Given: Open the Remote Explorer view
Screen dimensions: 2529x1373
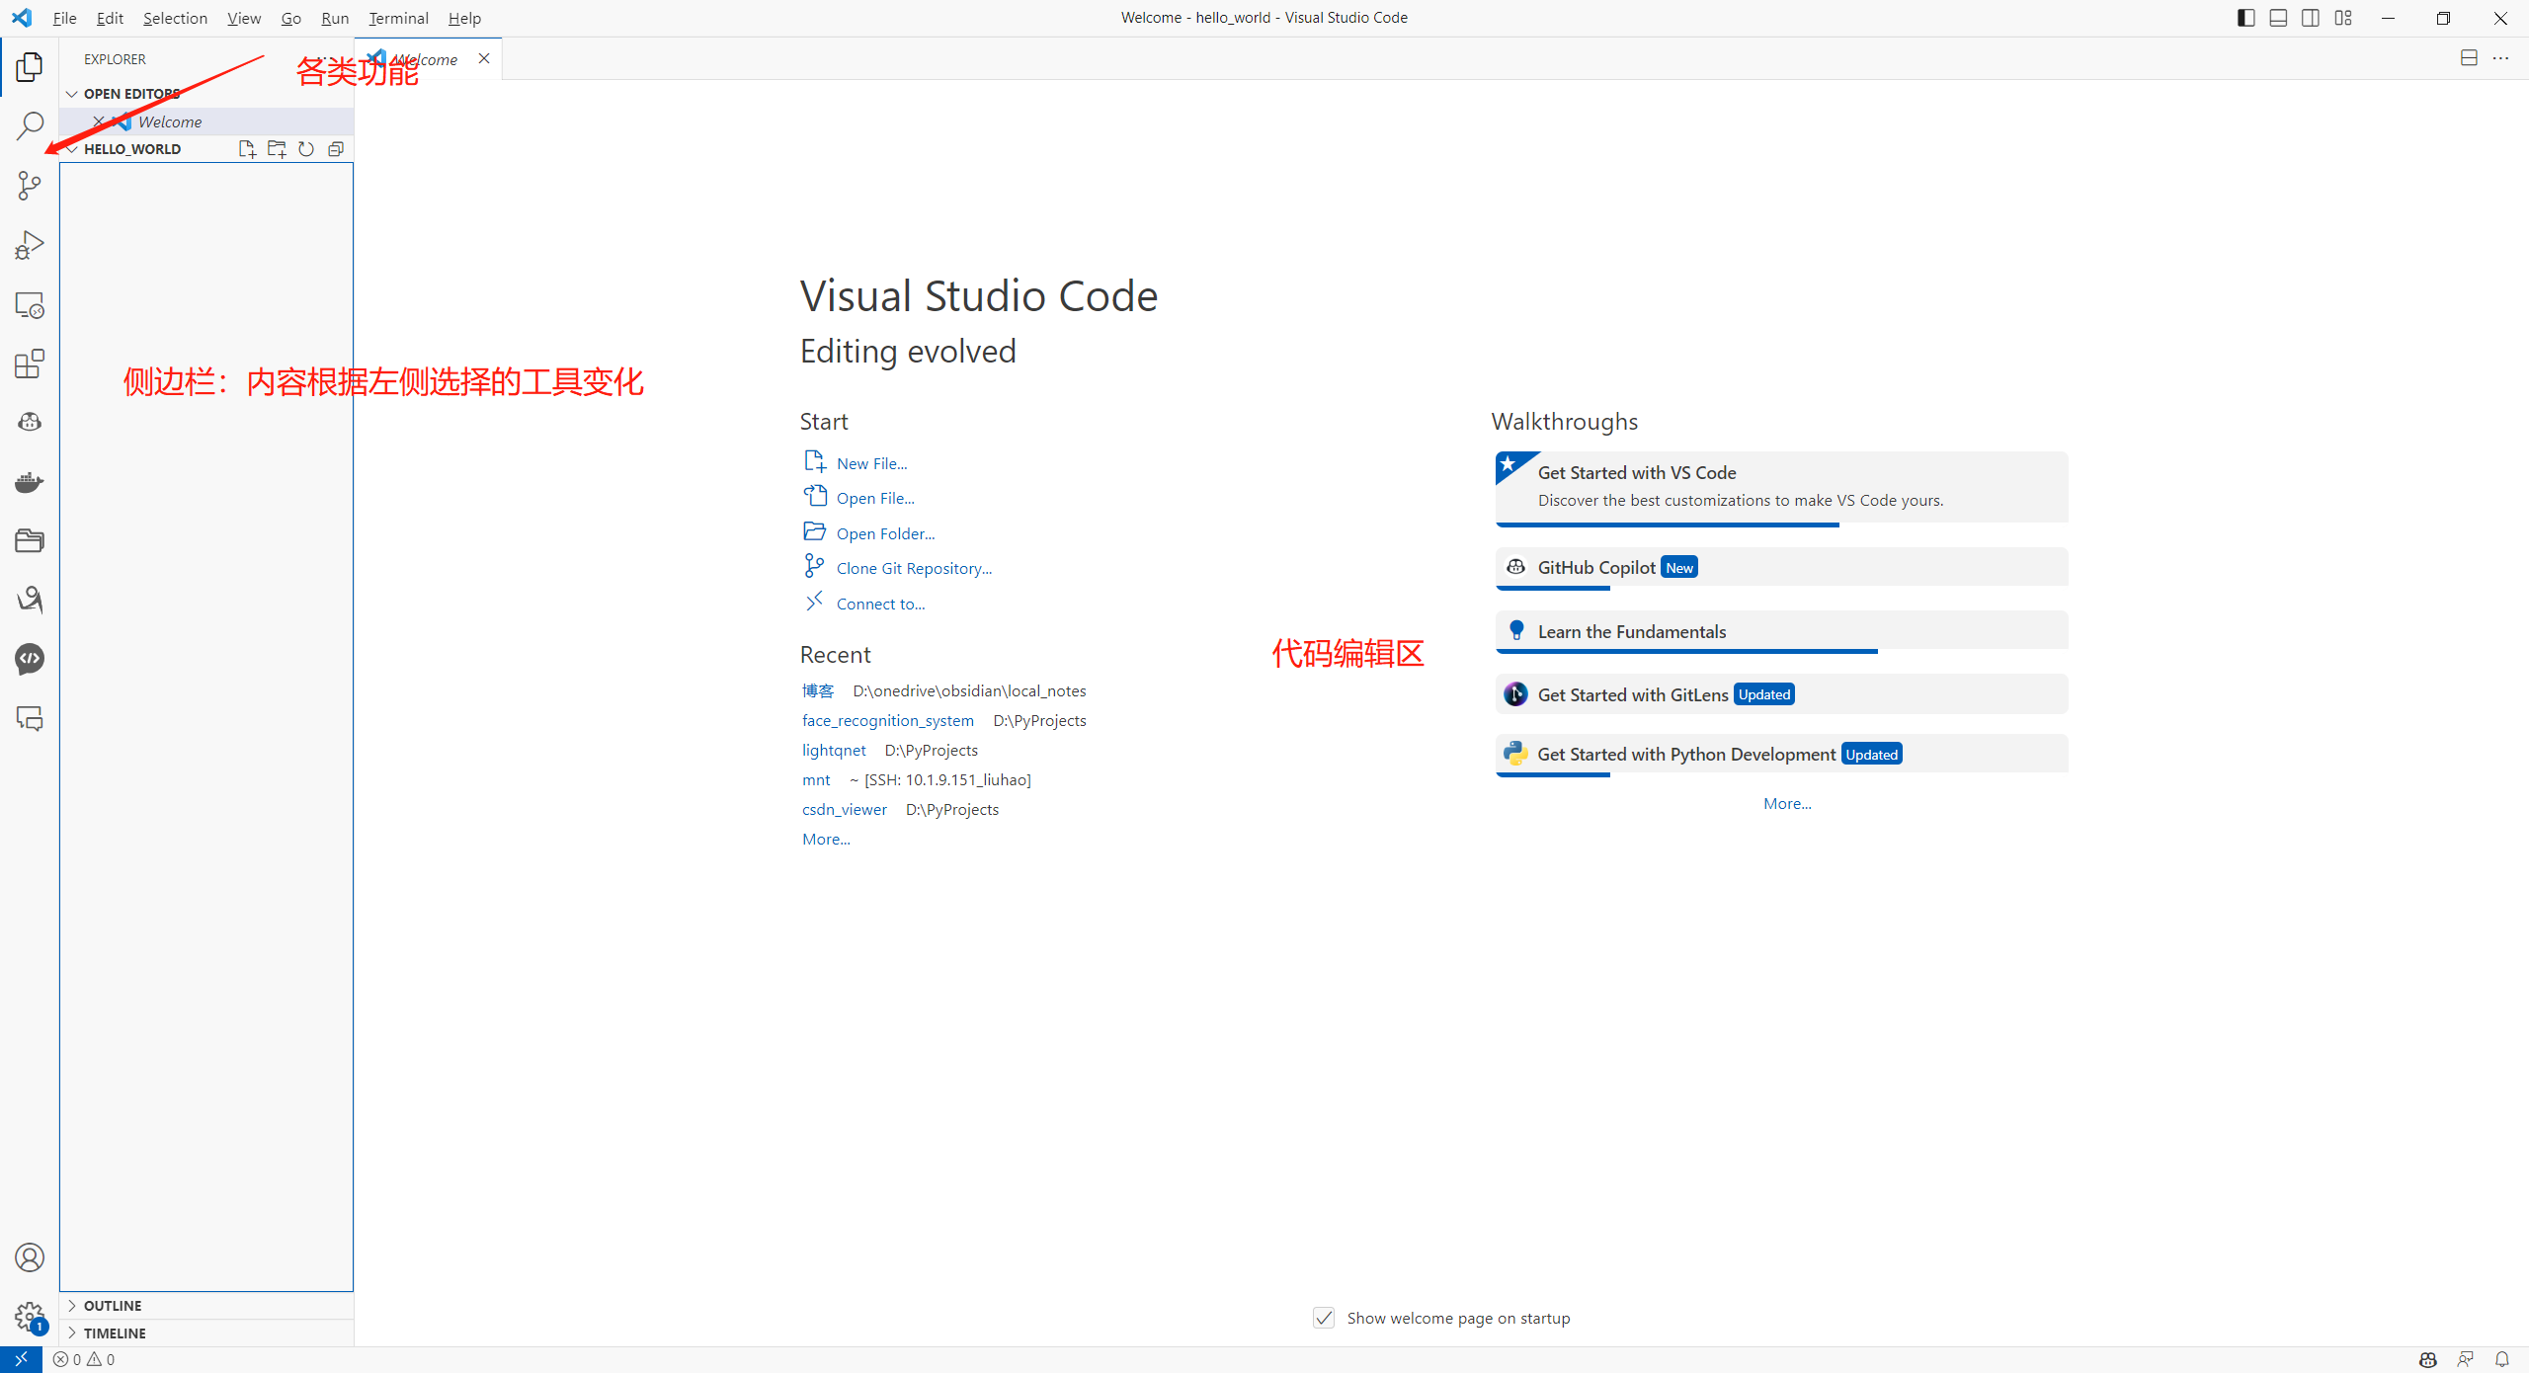Looking at the screenshot, I should point(30,304).
